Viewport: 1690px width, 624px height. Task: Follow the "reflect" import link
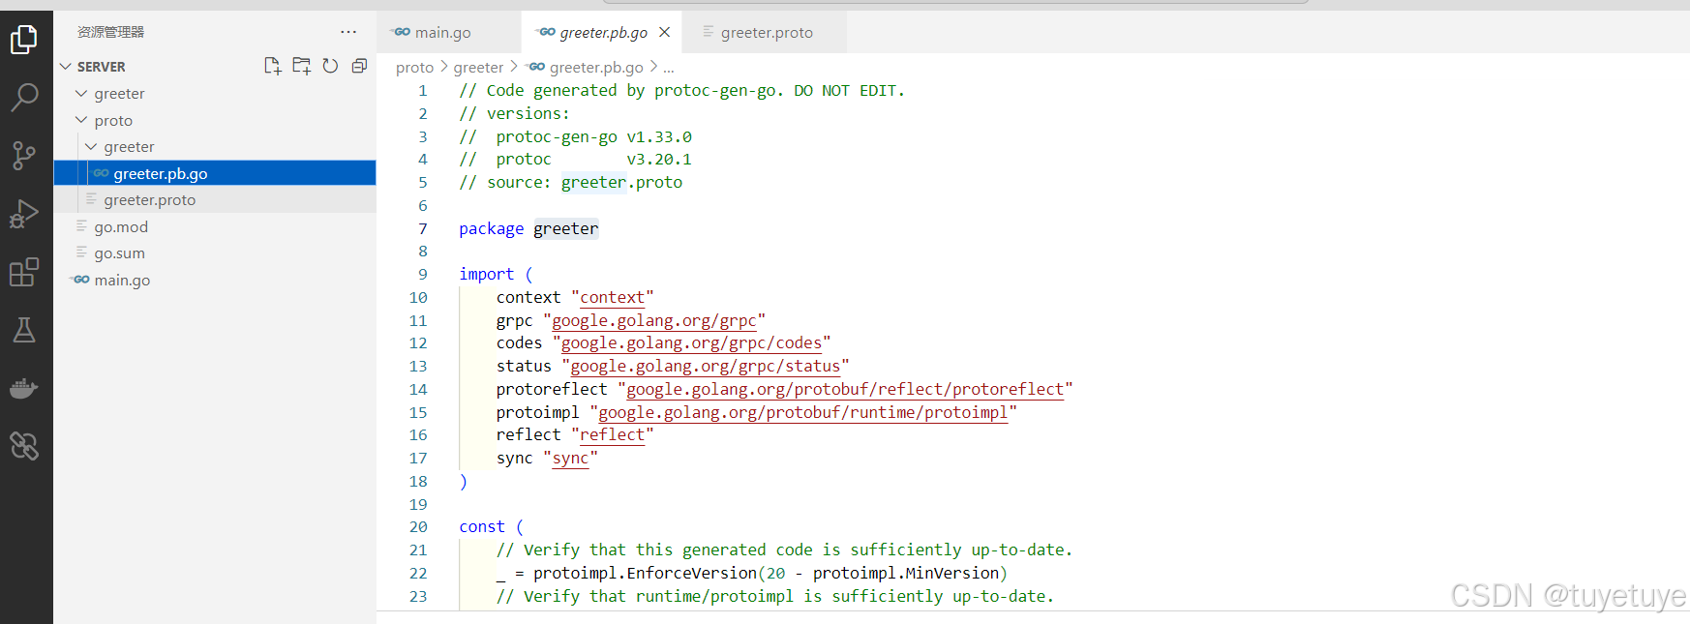[x=612, y=435]
